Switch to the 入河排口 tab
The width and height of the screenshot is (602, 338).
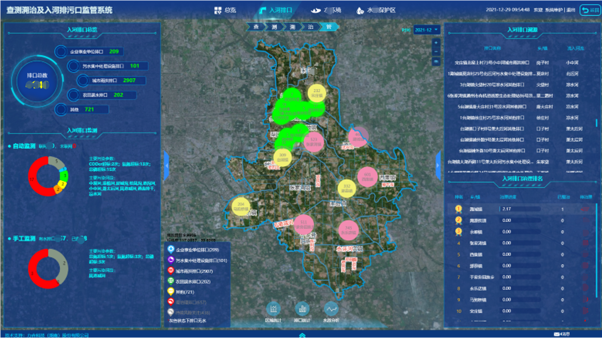276,10
